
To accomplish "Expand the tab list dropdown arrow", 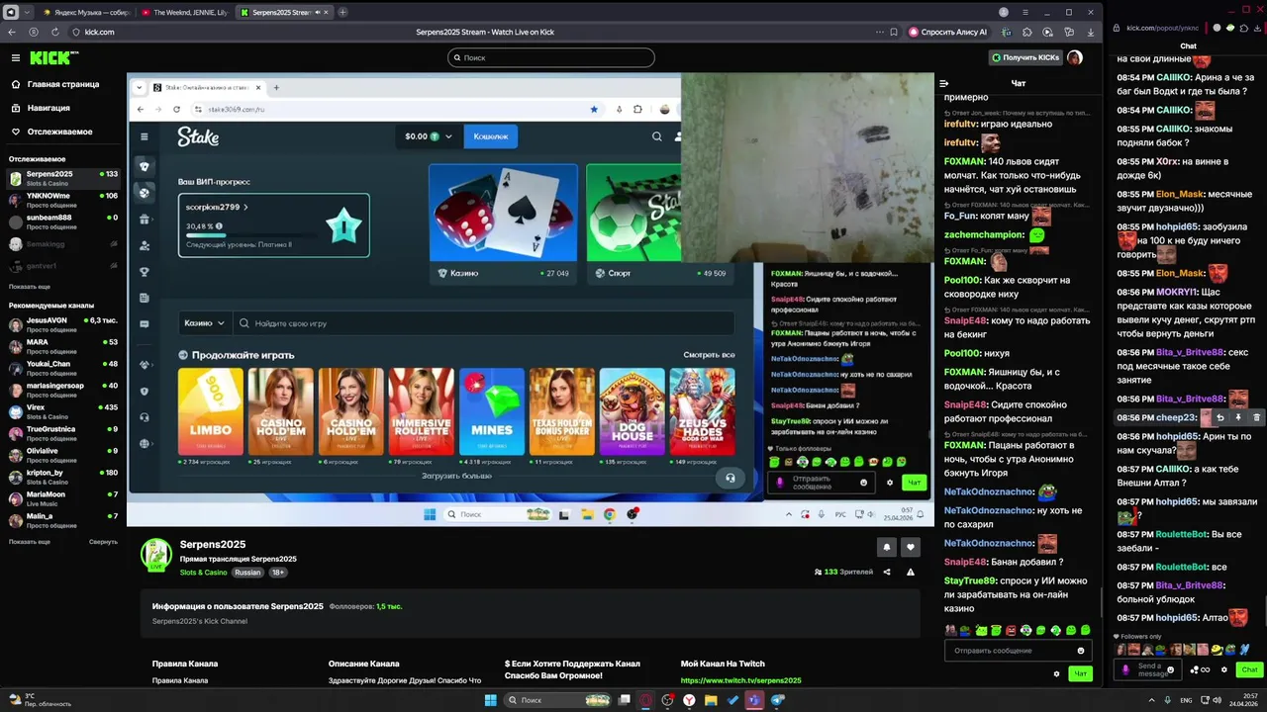I will (26, 12).
